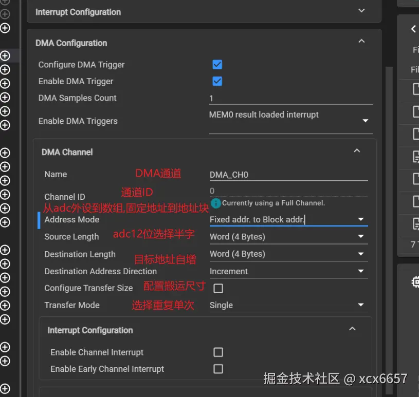Click the DMA Samples Count value field
This screenshot has height=397, width=419.
click(291, 99)
